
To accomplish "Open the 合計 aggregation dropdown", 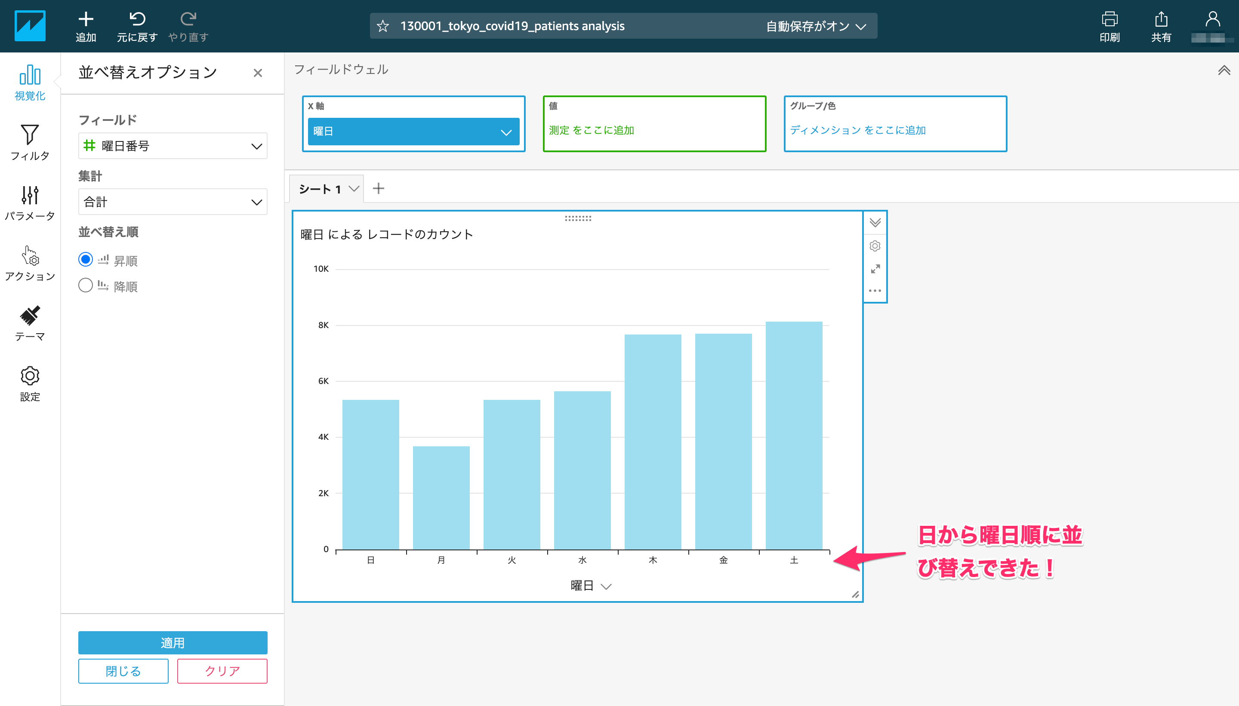I will [x=173, y=202].
